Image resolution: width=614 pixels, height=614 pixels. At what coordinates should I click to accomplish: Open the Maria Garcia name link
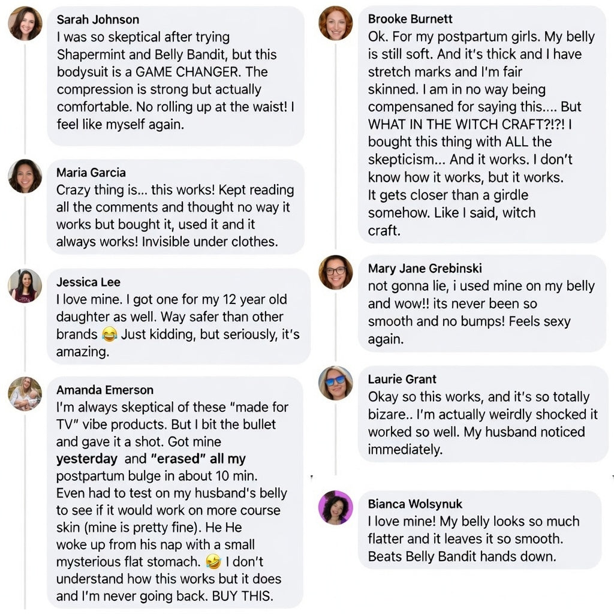[91, 173]
